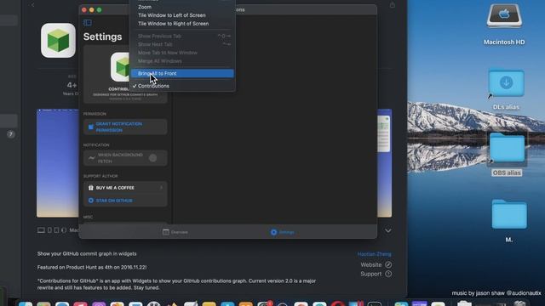Click the 4+ age rating text
The image size is (545, 306).
tap(72, 85)
